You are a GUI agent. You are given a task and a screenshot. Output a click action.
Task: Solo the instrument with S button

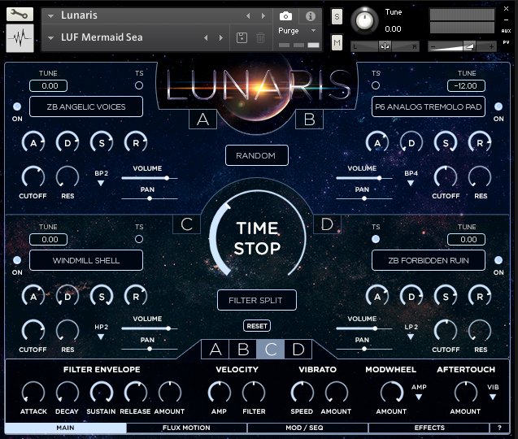pyautogui.click(x=337, y=16)
